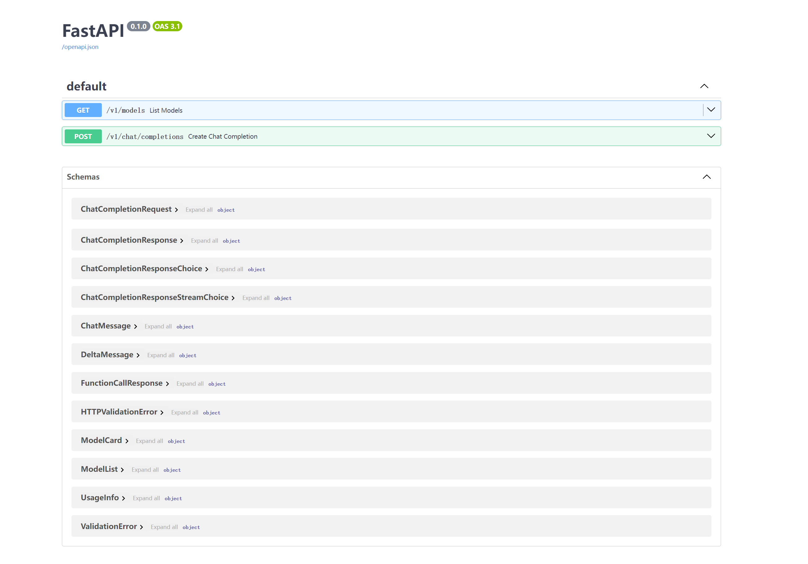Click the 0.1.0 version badge

(x=139, y=26)
